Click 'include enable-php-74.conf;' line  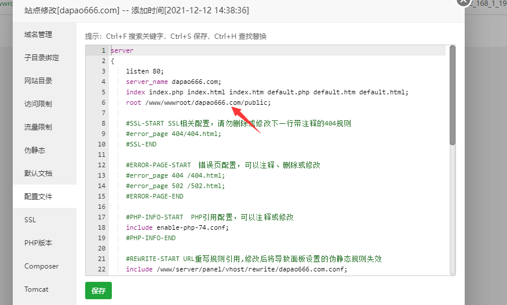[177, 227]
